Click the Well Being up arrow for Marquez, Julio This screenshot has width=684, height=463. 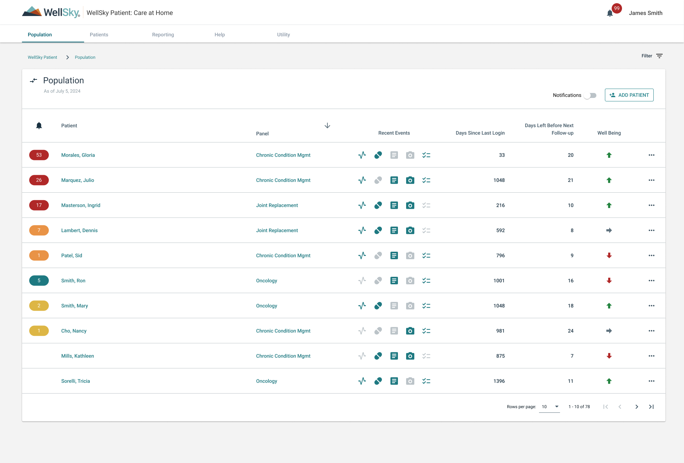click(609, 180)
